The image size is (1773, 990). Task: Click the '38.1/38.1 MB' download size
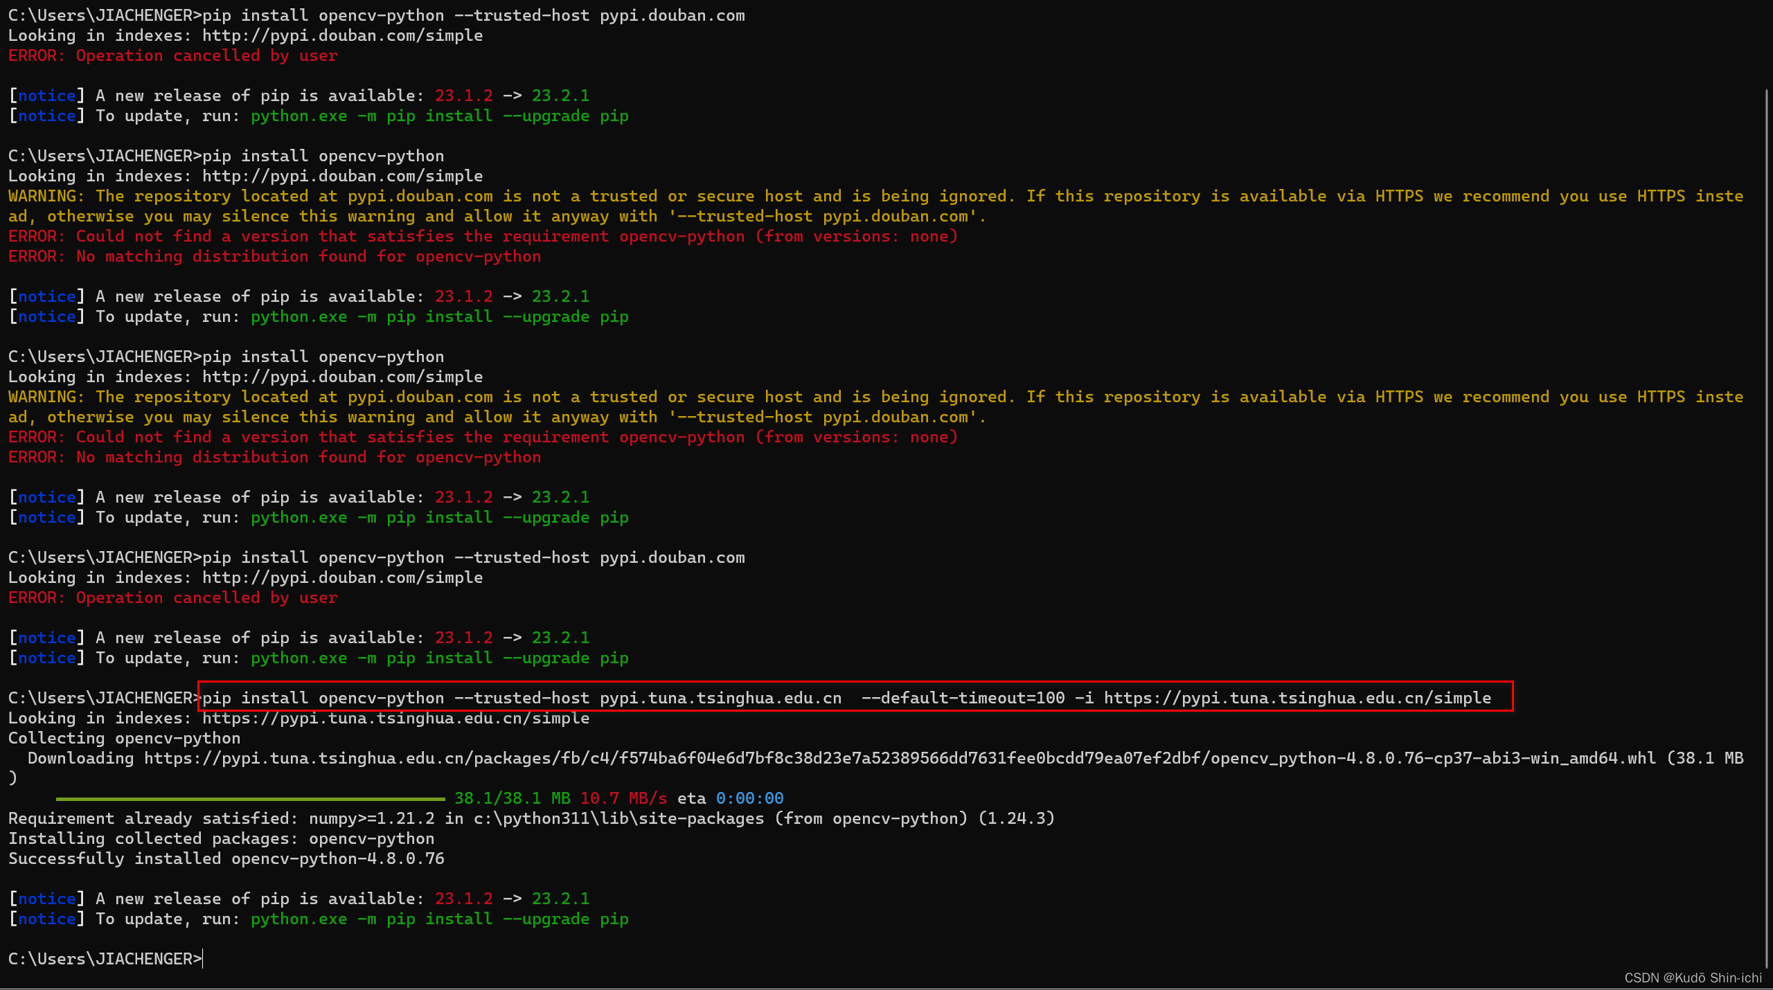(513, 798)
